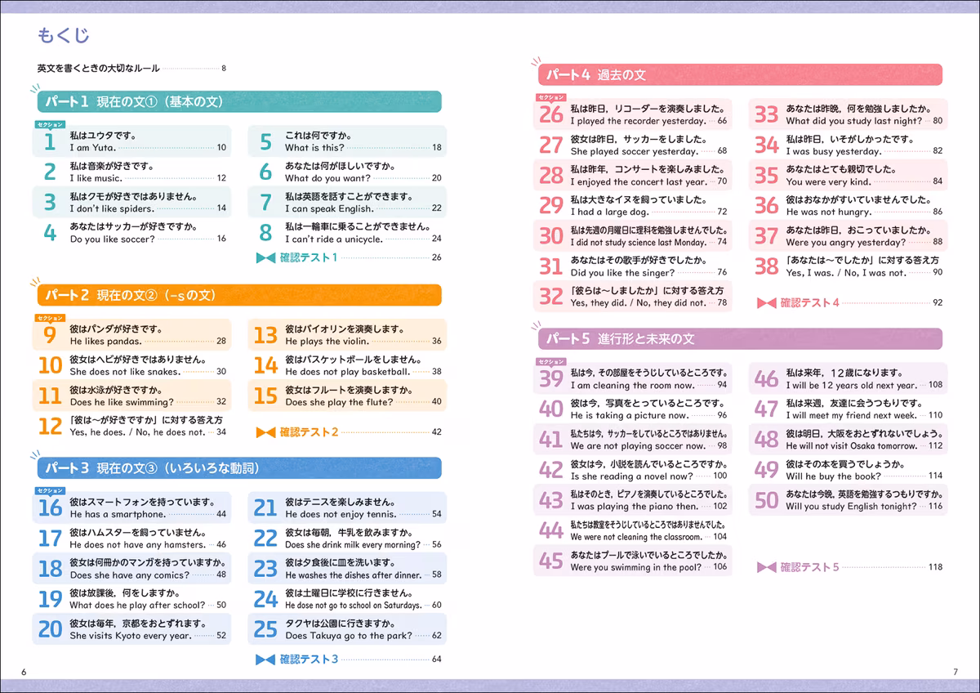Image resolution: width=980 pixels, height=693 pixels.
Task: Open entry 'I like music.'
Action: click(132, 172)
